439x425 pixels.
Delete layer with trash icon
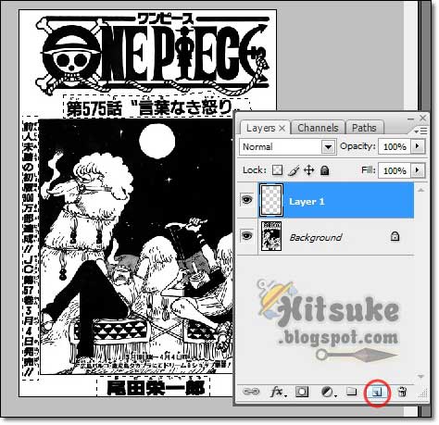[402, 392]
